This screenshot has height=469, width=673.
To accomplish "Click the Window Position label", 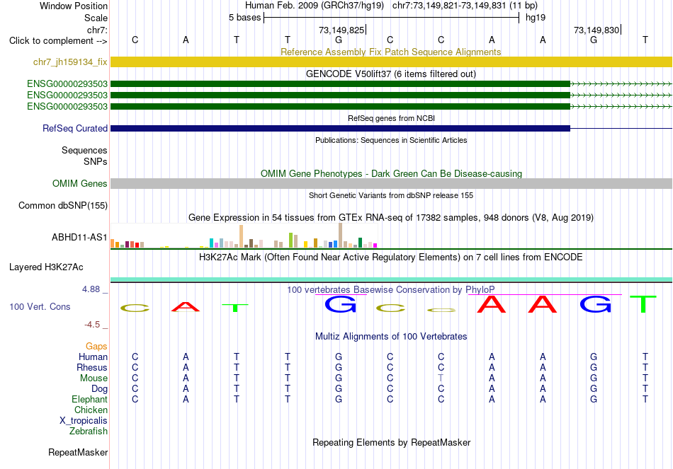I will (74, 6).
